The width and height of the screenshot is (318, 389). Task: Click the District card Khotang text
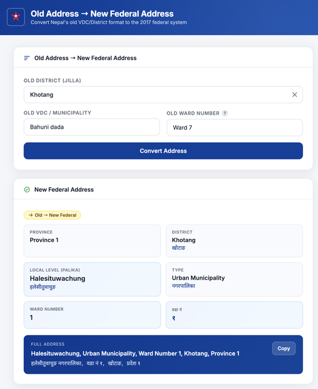tap(184, 240)
